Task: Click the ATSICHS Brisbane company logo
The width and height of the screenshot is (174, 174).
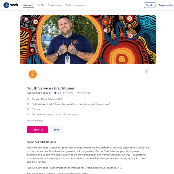Action: tap(33, 74)
